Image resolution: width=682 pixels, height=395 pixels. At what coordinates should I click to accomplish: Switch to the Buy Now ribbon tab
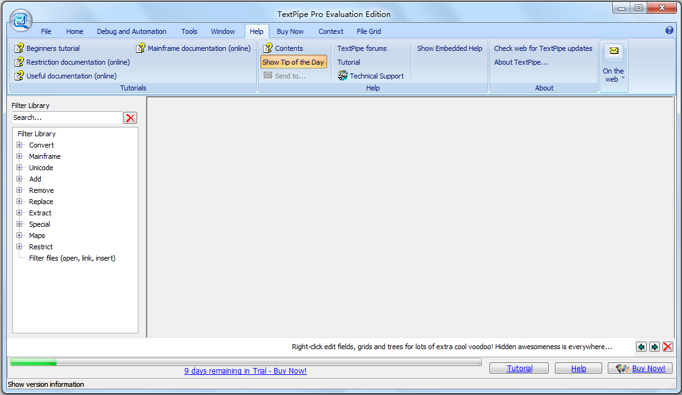290,31
